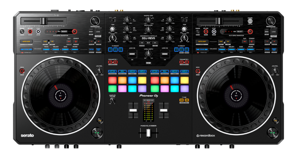Double the loop with left 2X button
The height and width of the screenshot is (158, 297).
click(x=52, y=41)
